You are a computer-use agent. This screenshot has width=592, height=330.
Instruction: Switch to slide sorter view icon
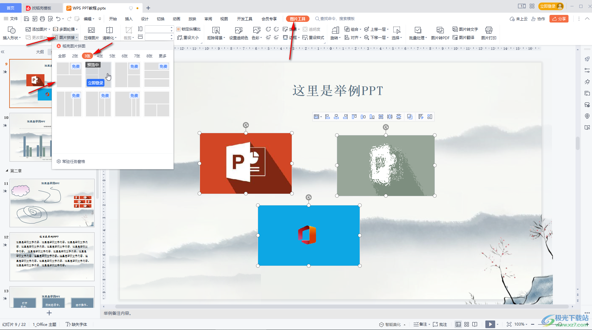point(467,324)
